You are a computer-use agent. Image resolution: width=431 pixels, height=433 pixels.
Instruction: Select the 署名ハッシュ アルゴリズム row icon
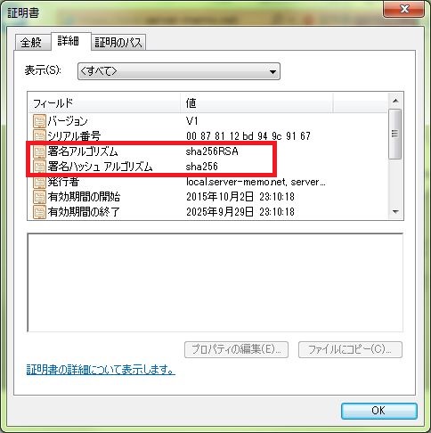point(39,167)
